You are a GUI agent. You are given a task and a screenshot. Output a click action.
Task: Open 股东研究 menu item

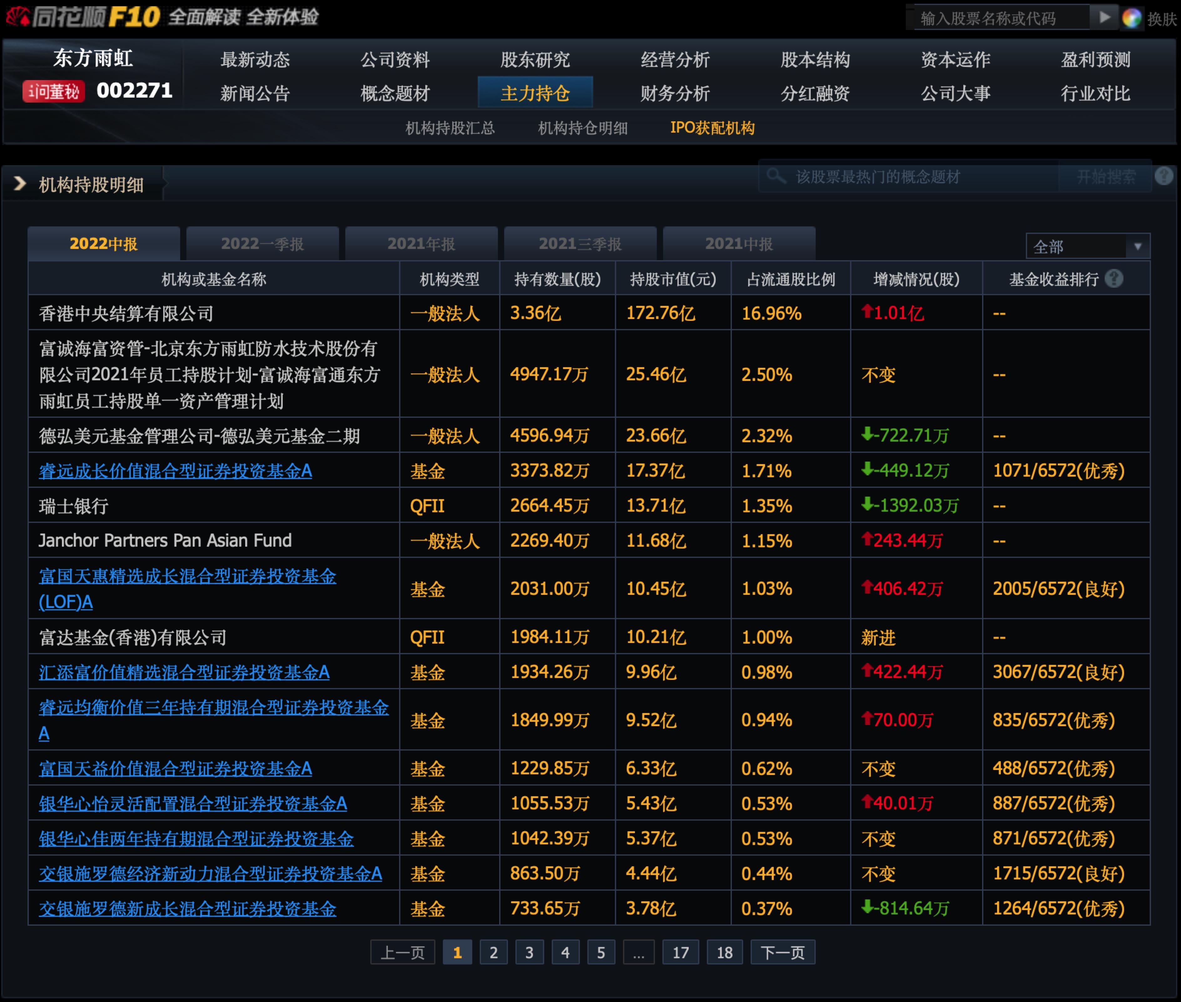click(x=535, y=60)
